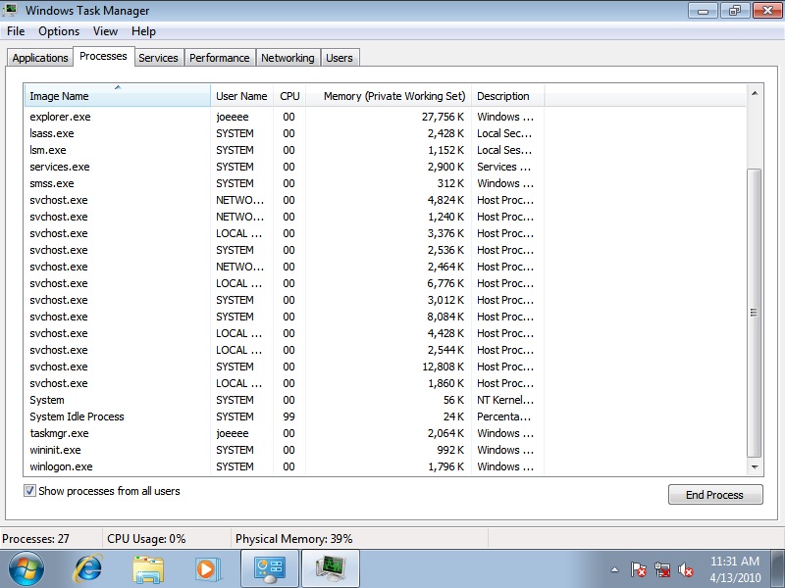Click the Windows Start orb
785x588 pixels.
click(26, 568)
